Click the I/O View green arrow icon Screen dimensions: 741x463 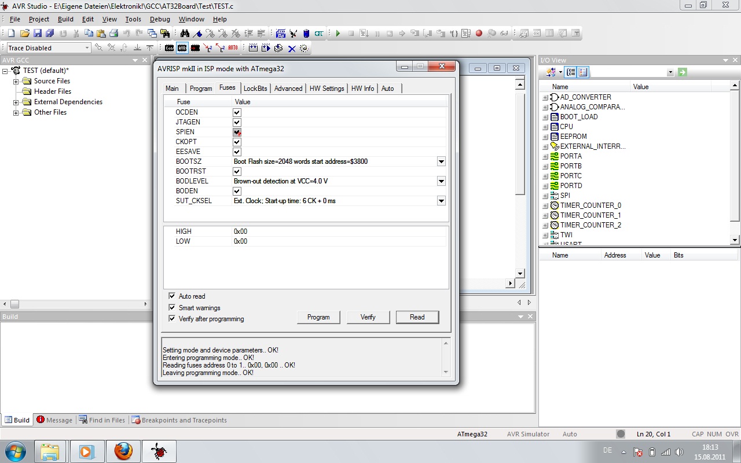pos(683,72)
